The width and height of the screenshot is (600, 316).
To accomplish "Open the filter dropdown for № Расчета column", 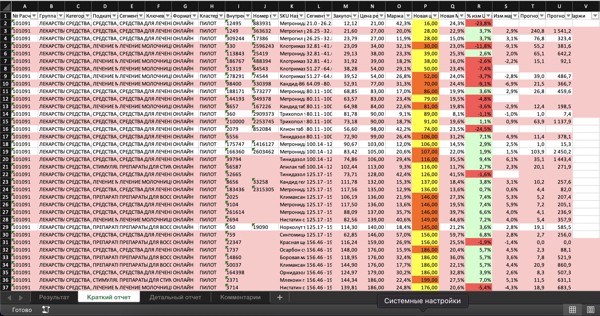I will point(34,16).
